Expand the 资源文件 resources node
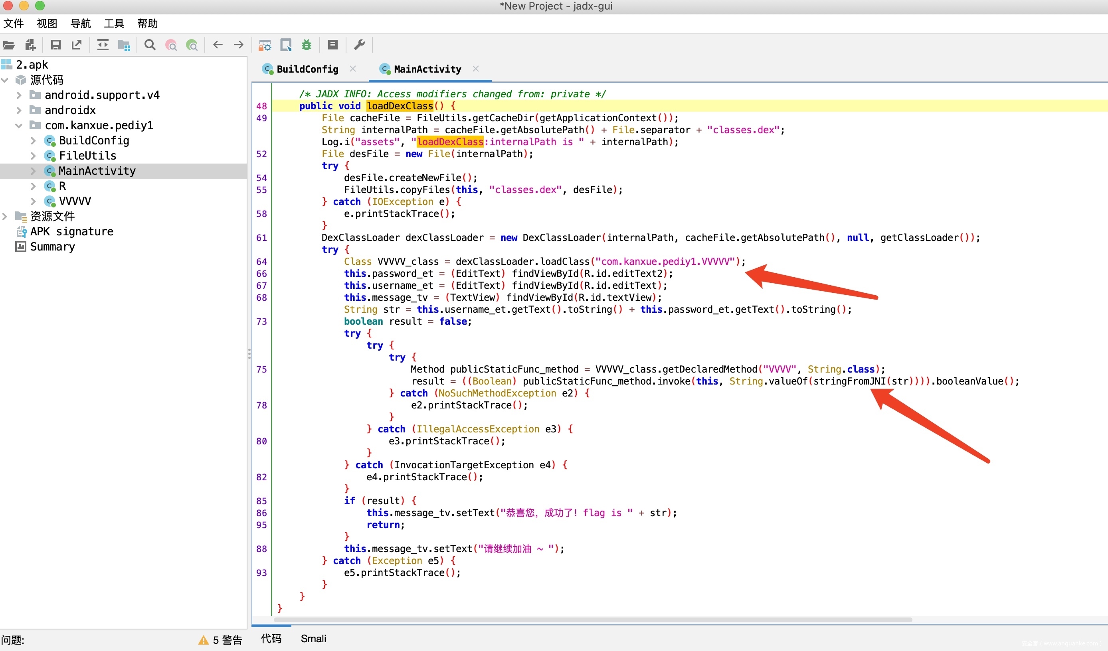1108x651 pixels. 5,216
